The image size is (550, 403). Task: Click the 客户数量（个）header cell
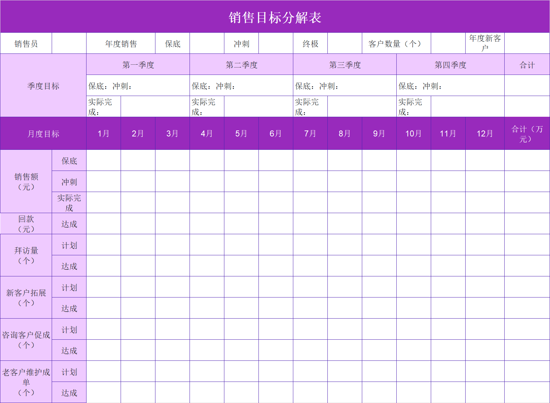coord(396,43)
